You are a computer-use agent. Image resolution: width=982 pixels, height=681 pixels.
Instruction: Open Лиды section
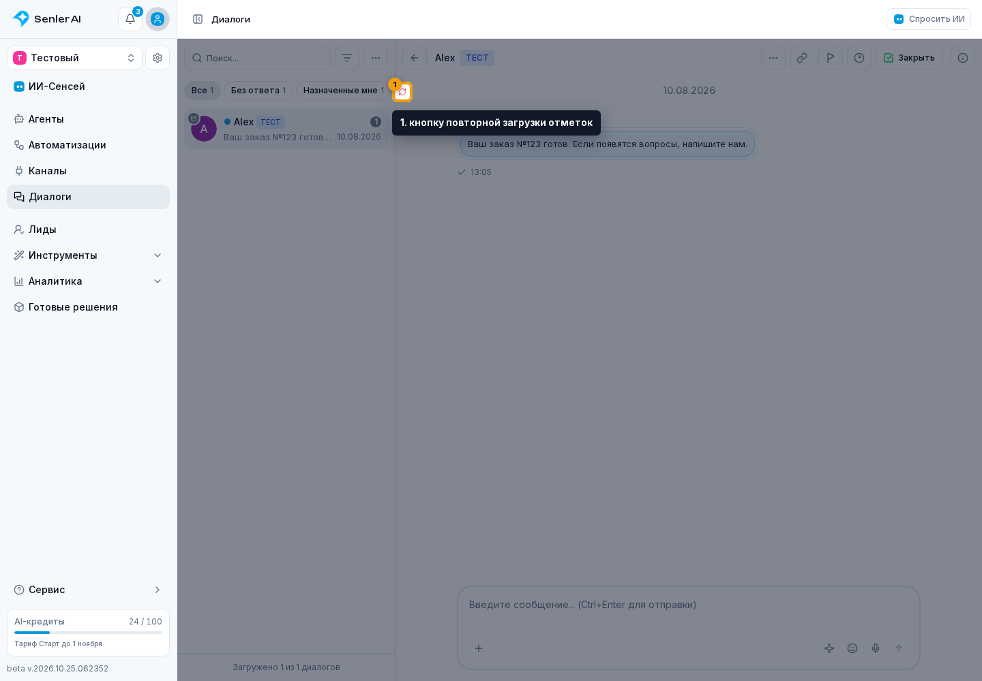pos(89,229)
